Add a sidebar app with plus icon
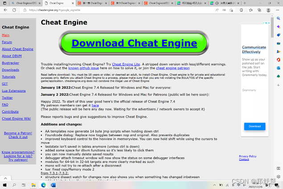The image size is (283, 189). [x=278, y=85]
